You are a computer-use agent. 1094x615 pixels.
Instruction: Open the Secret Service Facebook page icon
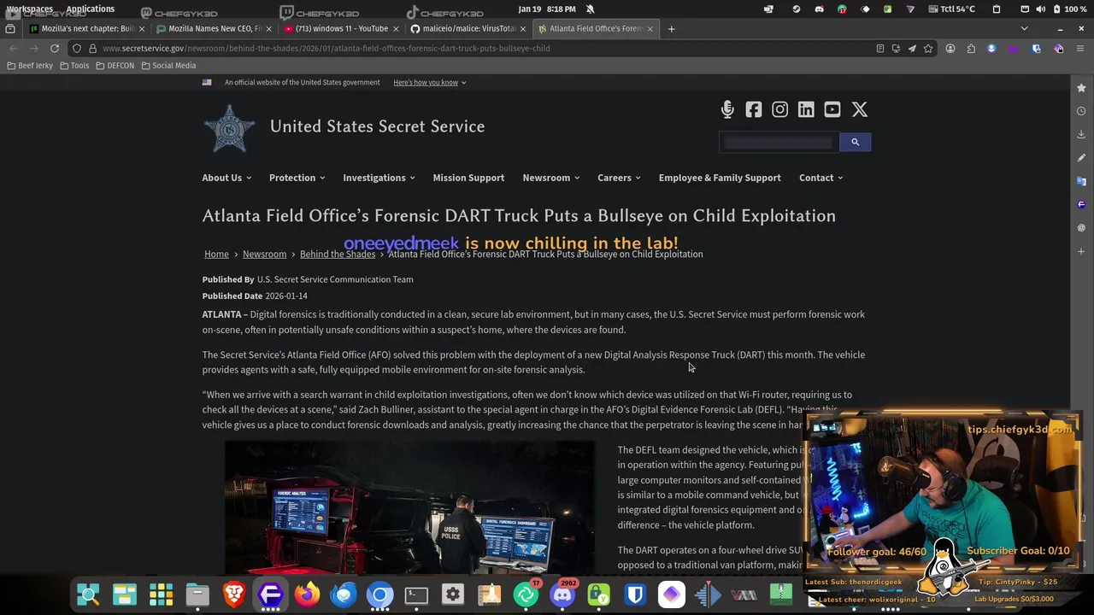pyautogui.click(x=753, y=109)
